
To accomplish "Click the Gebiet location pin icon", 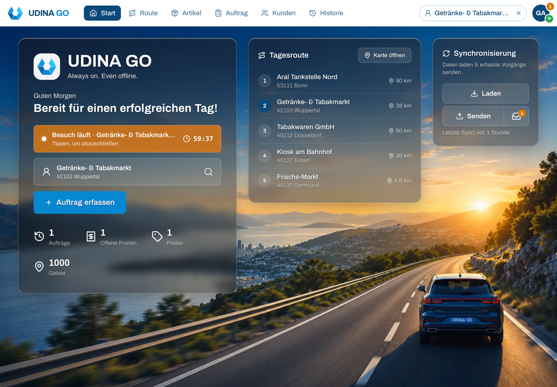I will pyautogui.click(x=39, y=266).
